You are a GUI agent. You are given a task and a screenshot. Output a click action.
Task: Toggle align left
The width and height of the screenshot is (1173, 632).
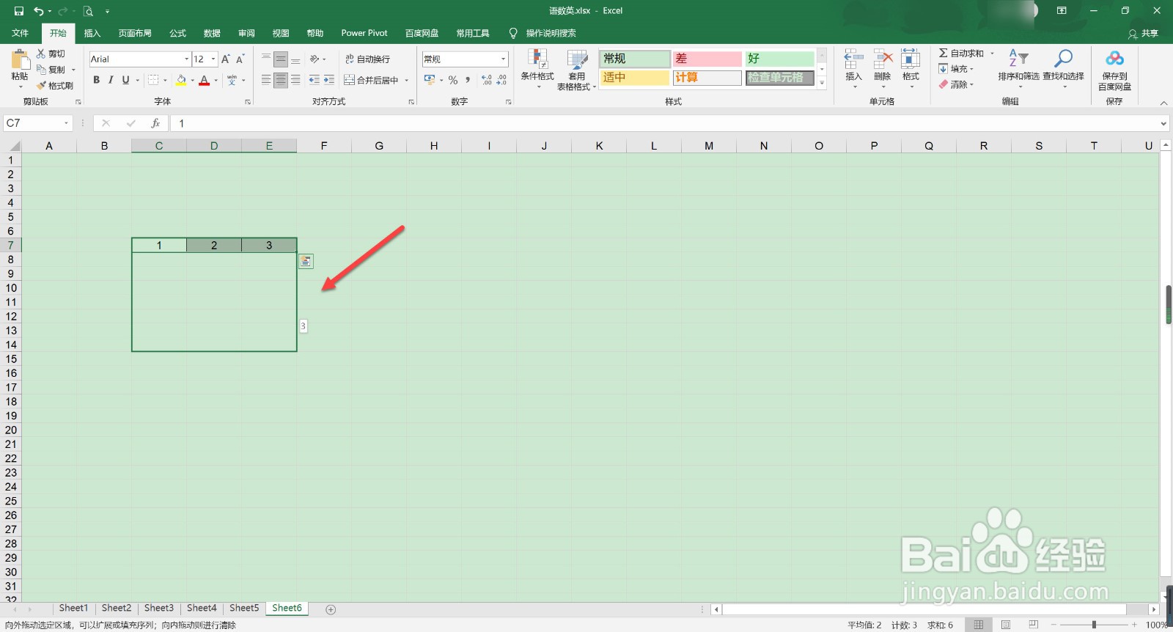pos(266,80)
